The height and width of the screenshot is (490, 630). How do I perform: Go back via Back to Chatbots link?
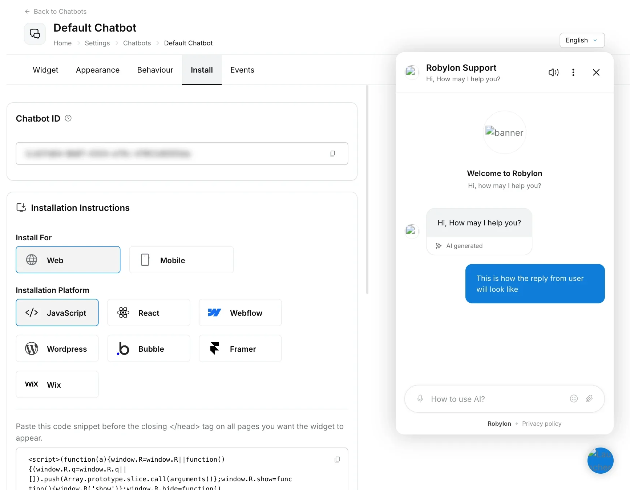tap(56, 12)
